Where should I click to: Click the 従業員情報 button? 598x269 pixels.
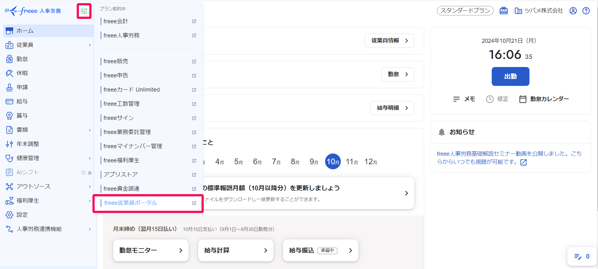(x=389, y=41)
